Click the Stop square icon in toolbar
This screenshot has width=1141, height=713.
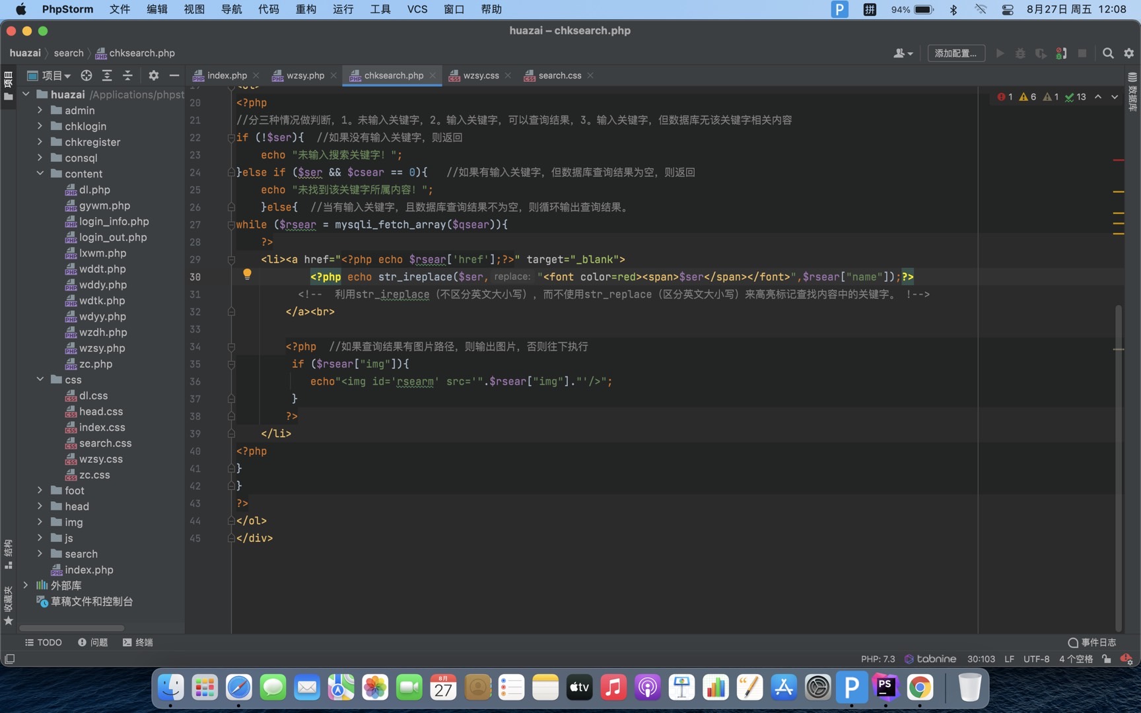pos(1082,53)
